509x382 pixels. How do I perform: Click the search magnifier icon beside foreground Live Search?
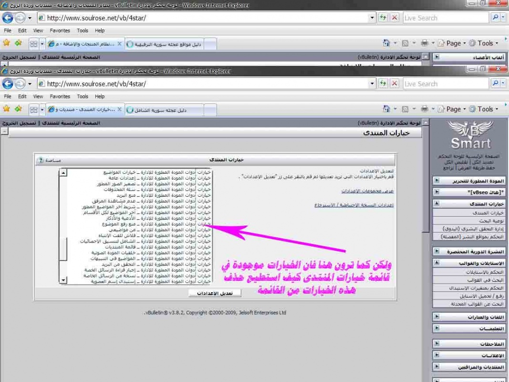coord(495,84)
